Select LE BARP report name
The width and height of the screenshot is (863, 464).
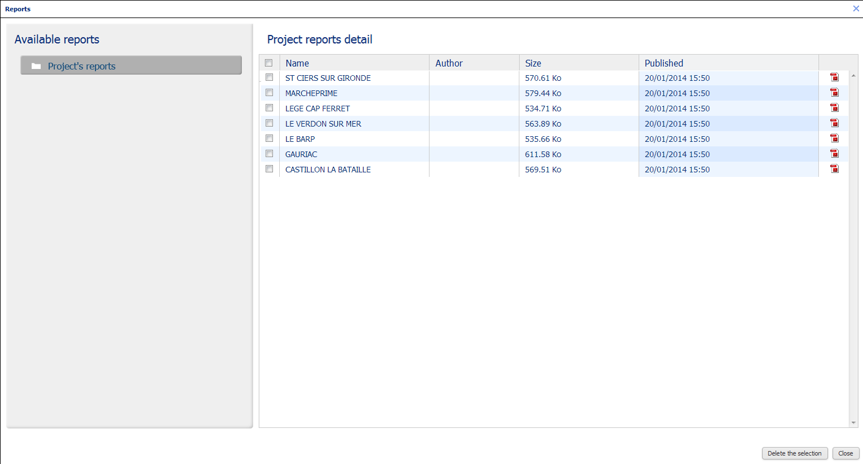point(300,139)
